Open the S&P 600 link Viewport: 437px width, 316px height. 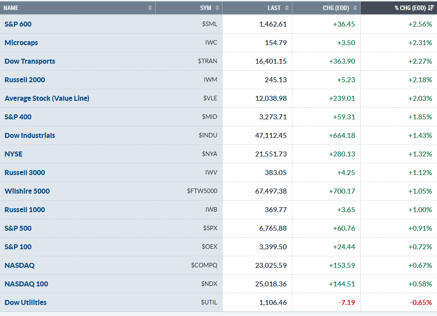tap(18, 24)
